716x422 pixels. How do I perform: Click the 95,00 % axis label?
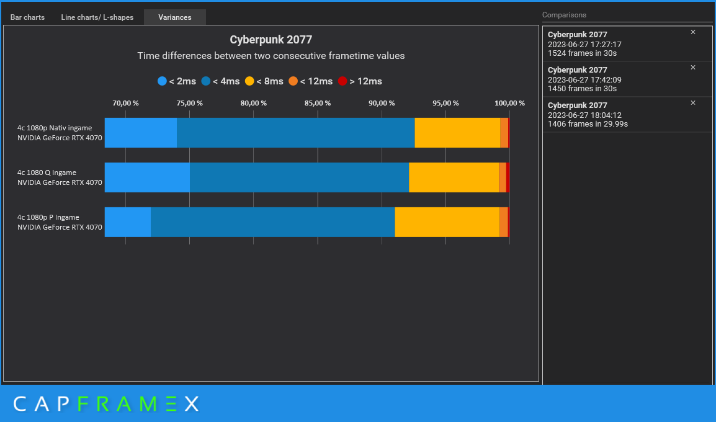(x=445, y=103)
